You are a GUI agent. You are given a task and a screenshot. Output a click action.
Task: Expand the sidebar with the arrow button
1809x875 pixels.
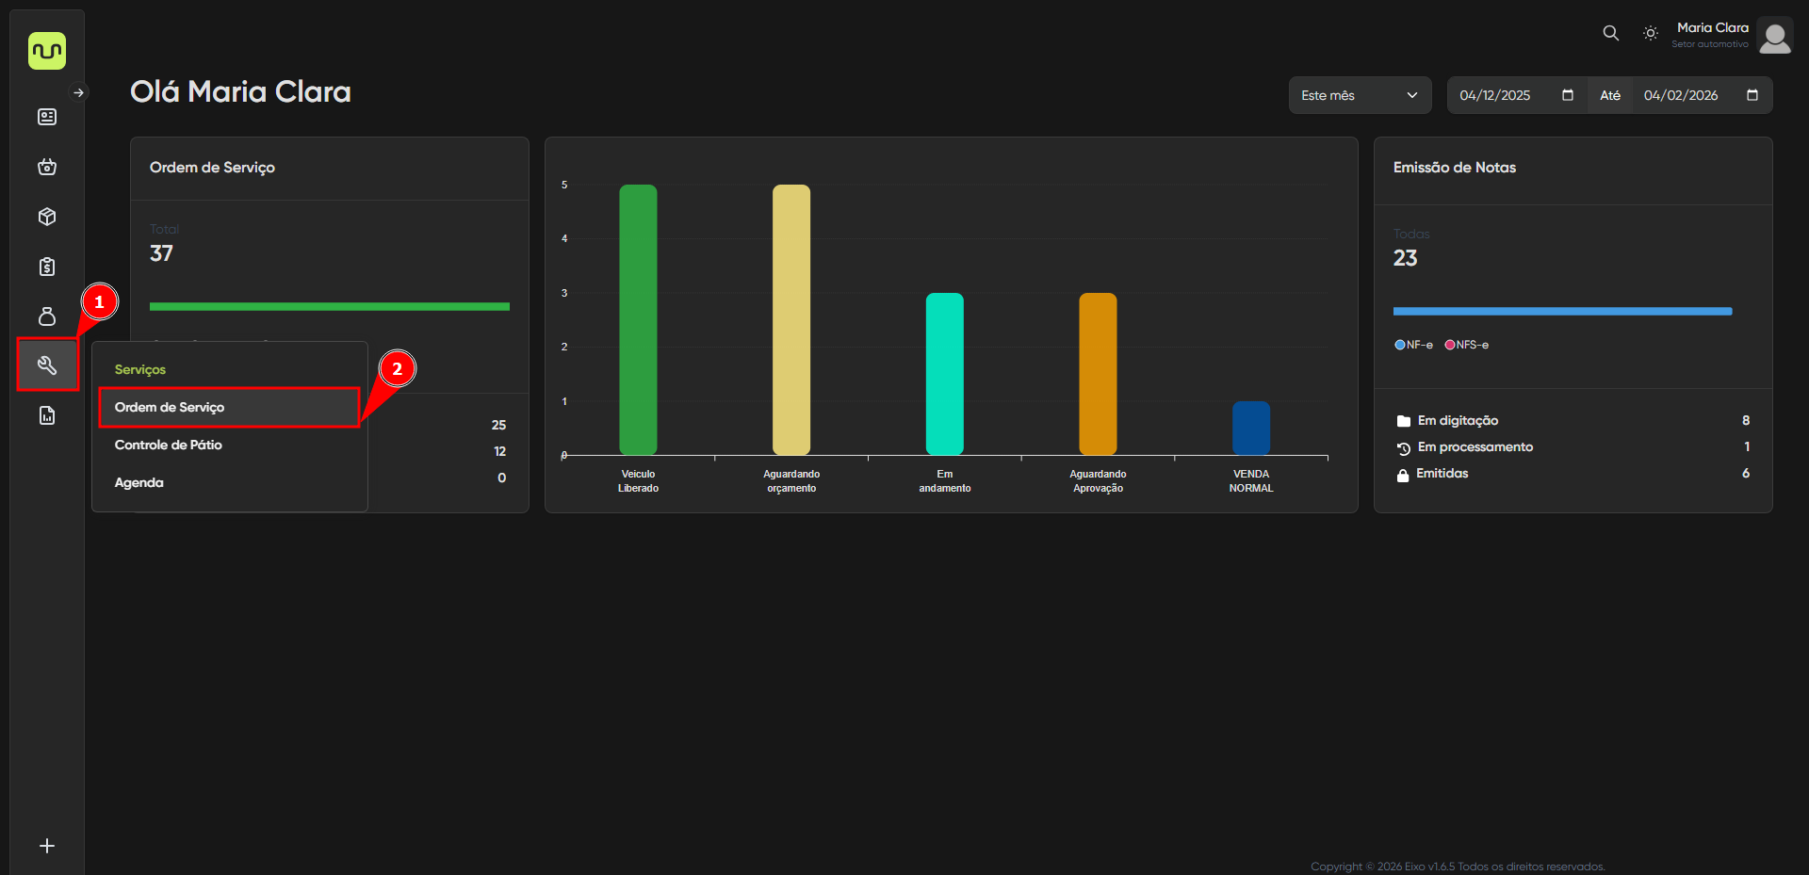pyautogui.click(x=79, y=92)
